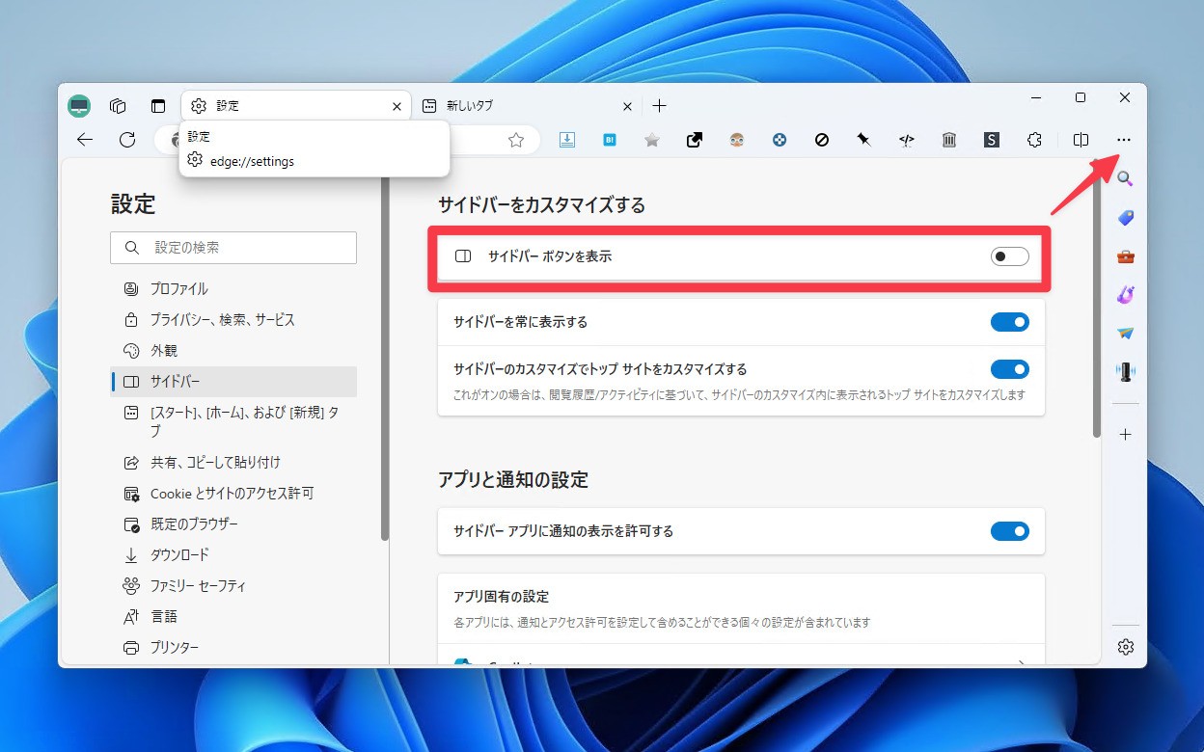Image resolution: width=1204 pixels, height=752 pixels.
Task: Turn off notifications for sidebar apps toggle
Action: coord(1009,531)
